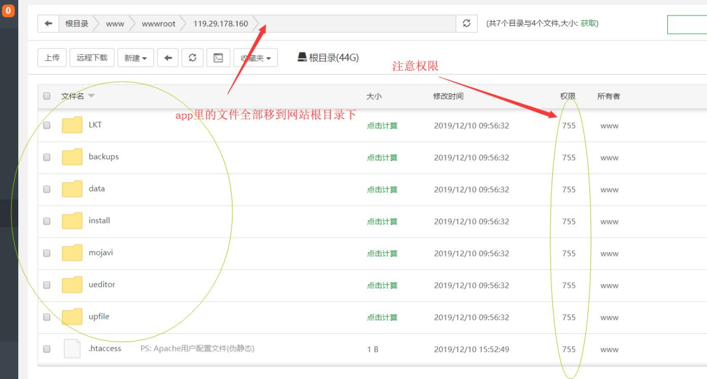The width and height of the screenshot is (707, 379).
Task: Open the mojavi folder name
Action: [101, 253]
